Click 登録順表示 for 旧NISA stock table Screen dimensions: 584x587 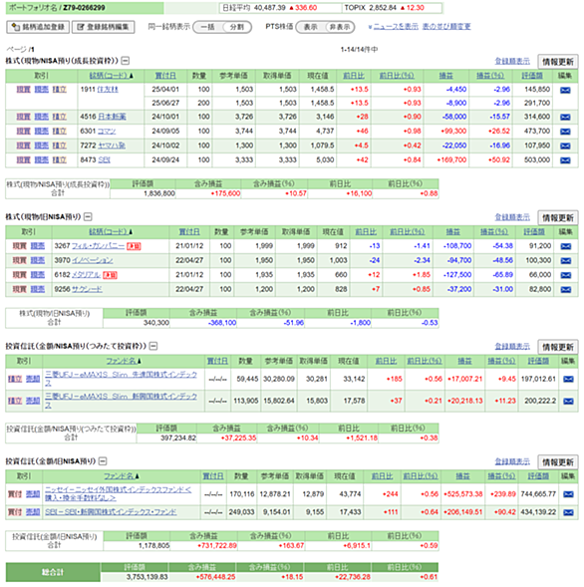[x=512, y=217]
